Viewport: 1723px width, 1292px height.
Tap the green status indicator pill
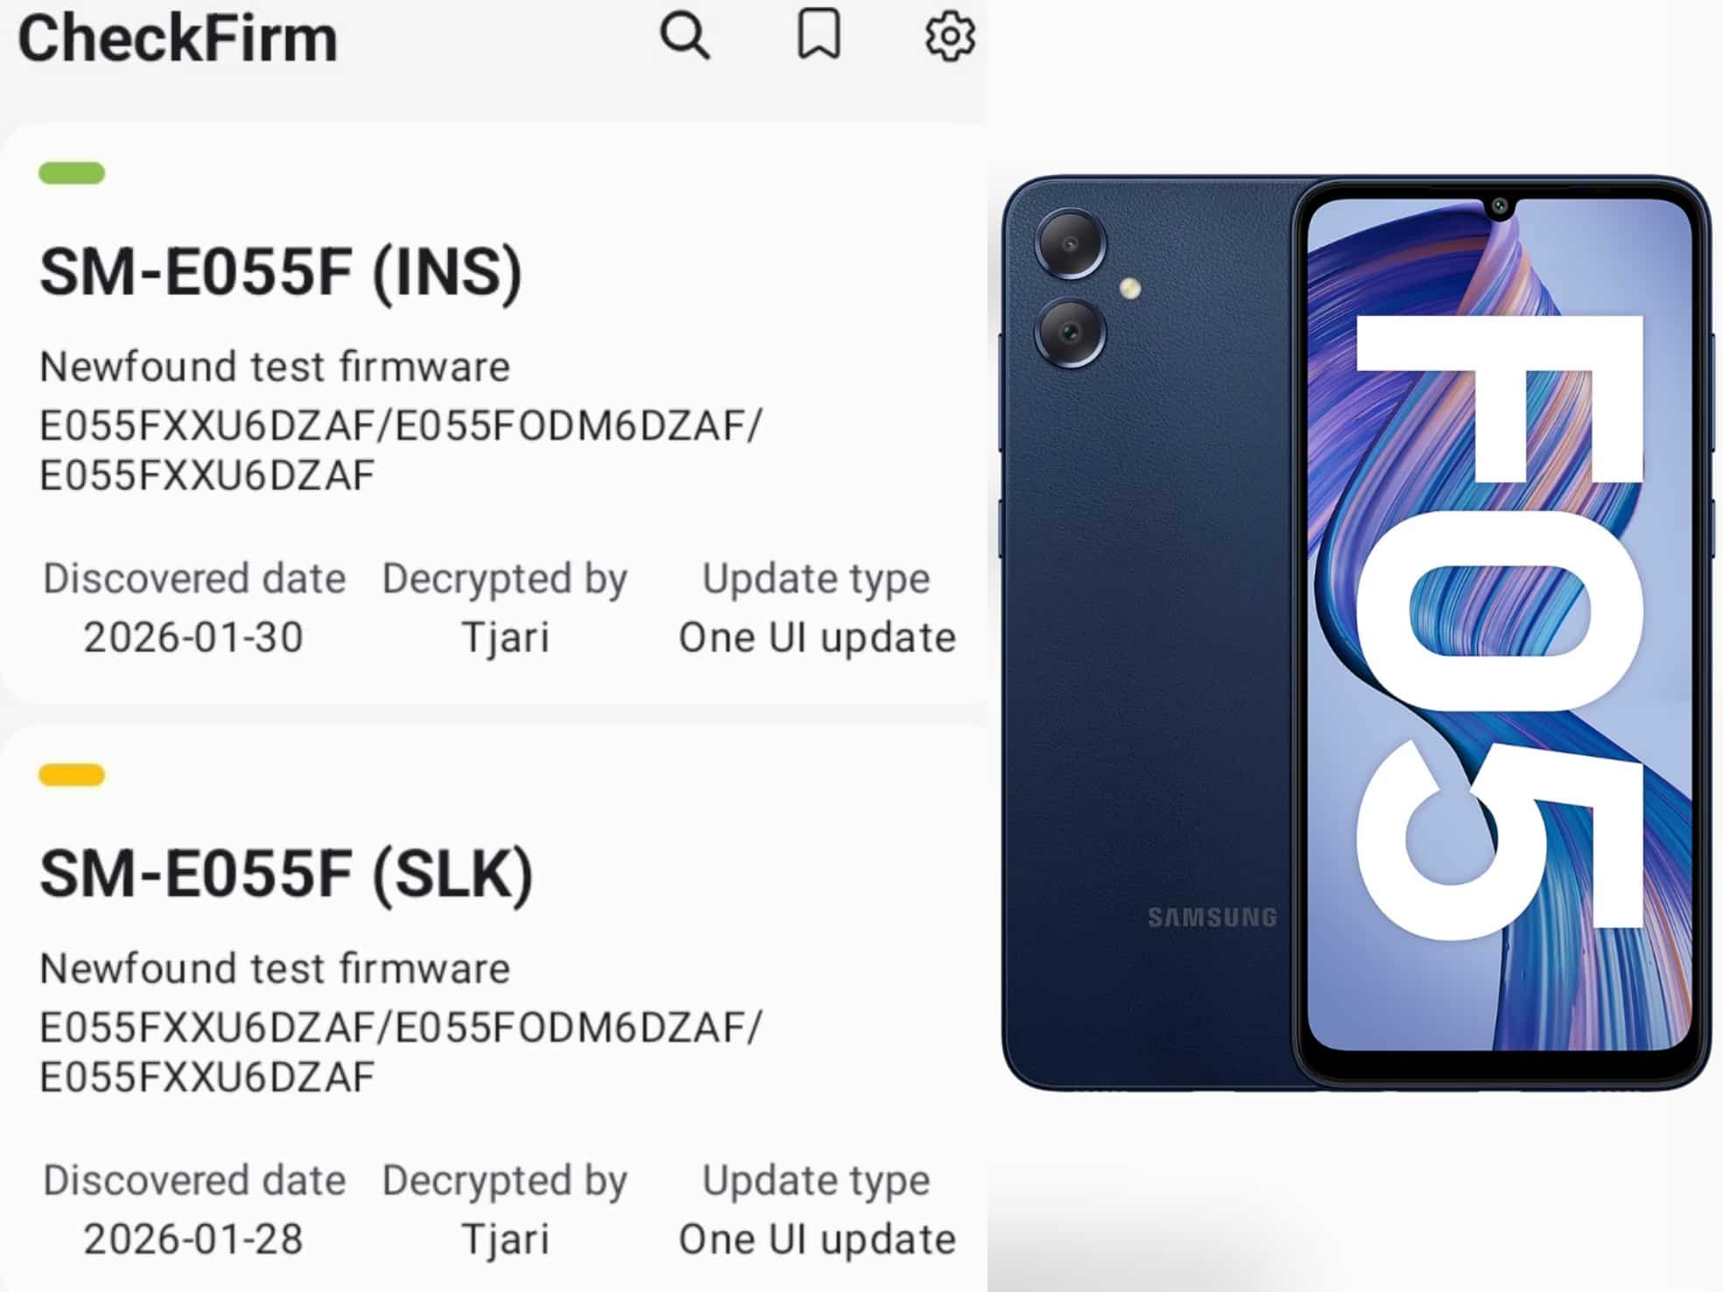coord(72,173)
